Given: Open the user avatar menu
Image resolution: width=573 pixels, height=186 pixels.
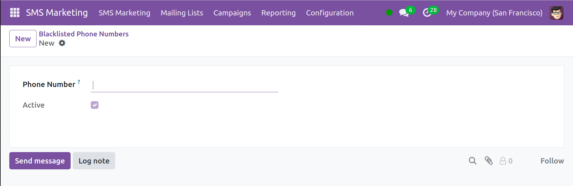Looking at the screenshot, I should pos(556,13).
